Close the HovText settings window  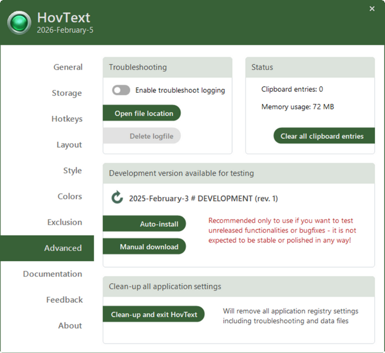click(372, 9)
